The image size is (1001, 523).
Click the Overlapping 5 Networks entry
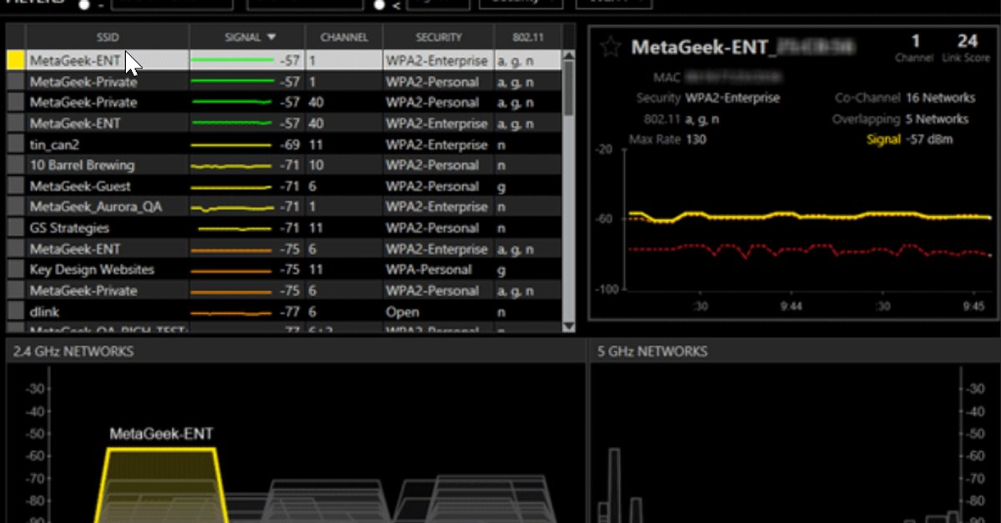coord(900,118)
